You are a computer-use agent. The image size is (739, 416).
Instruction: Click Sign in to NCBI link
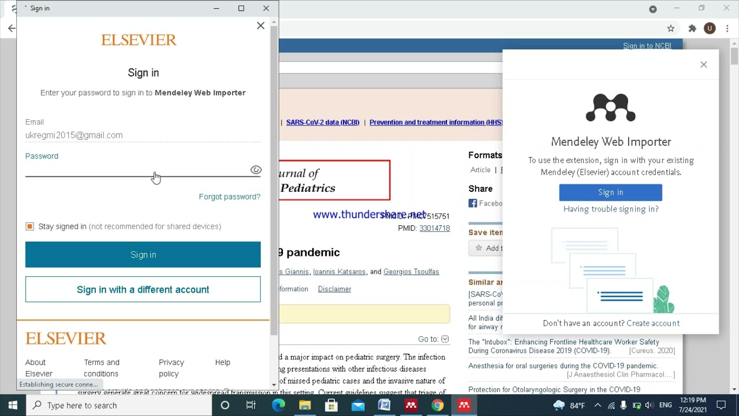click(647, 46)
